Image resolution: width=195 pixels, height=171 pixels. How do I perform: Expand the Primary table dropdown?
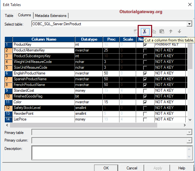click(x=189, y=133)
